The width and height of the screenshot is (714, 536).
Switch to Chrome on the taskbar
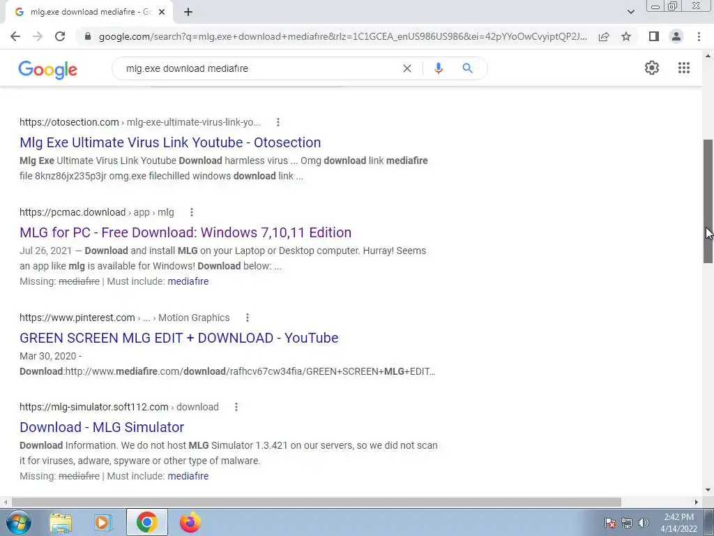point(146,522)
